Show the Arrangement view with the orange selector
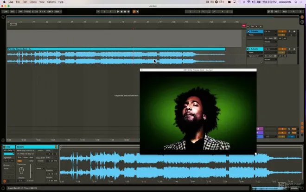The height and width of the screenshot is (192, 306). [302, 17]
